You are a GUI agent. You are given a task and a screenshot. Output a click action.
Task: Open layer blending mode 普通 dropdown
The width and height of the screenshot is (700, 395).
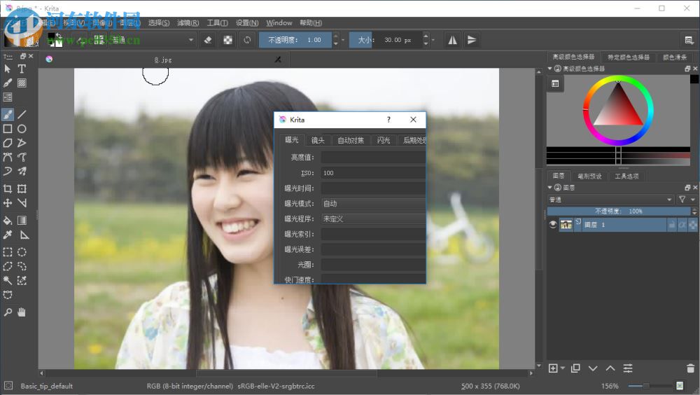[610, 200]
